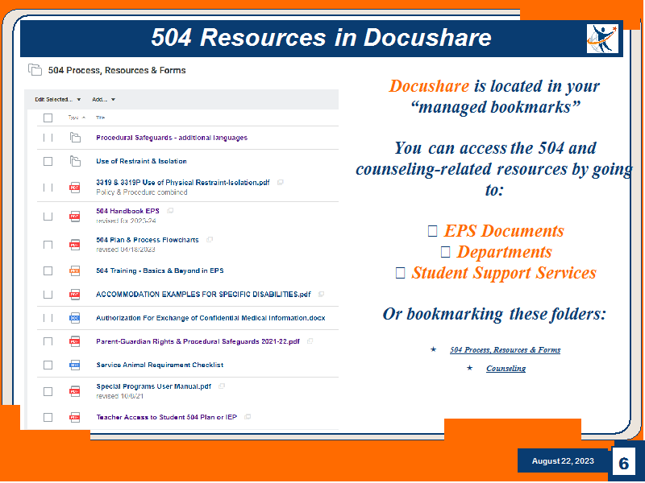Select checkbox for Authorization For Exchange of Confidential Medical Information
Image resolution: width=645 pixels, height=483 pixels.
48,318
